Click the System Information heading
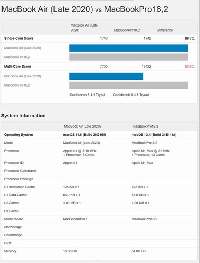The height and width of the screenshot is (263, 200). point(23,116)
